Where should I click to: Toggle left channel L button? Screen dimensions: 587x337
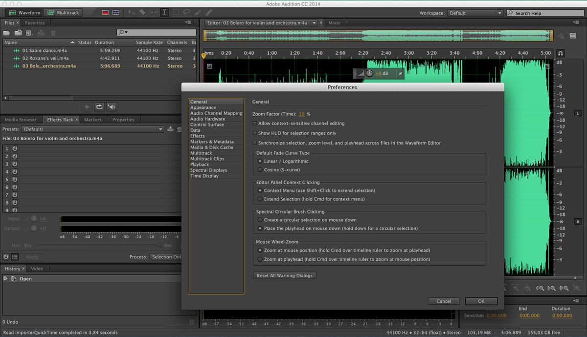578,113
